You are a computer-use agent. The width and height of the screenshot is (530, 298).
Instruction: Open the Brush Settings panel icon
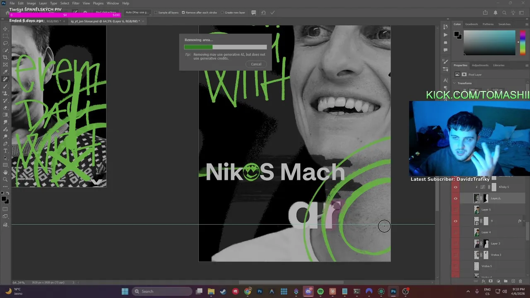click(x=446, y=61)
